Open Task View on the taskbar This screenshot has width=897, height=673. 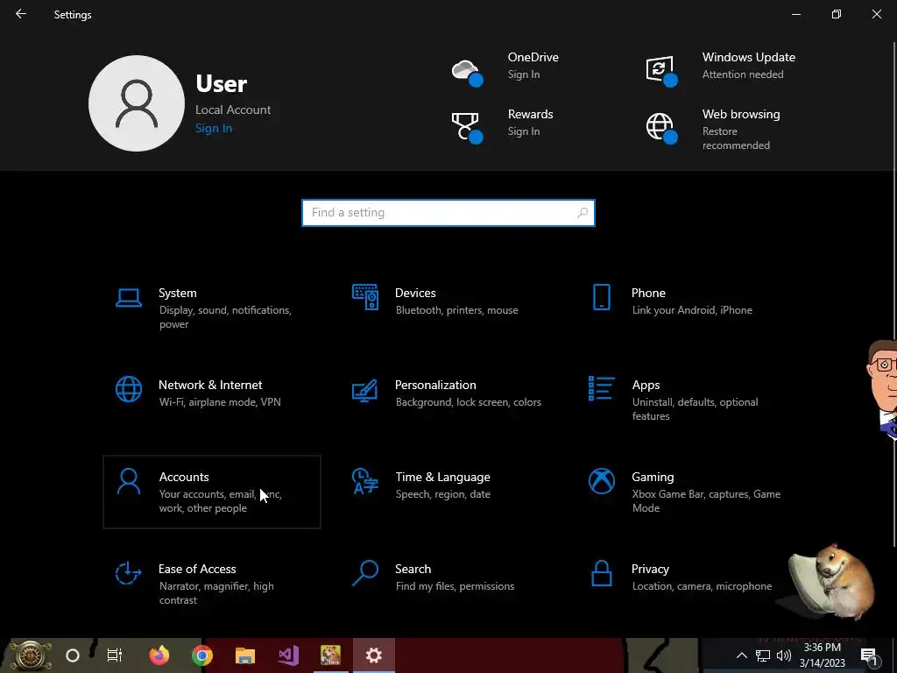click(x=115, y=655)
